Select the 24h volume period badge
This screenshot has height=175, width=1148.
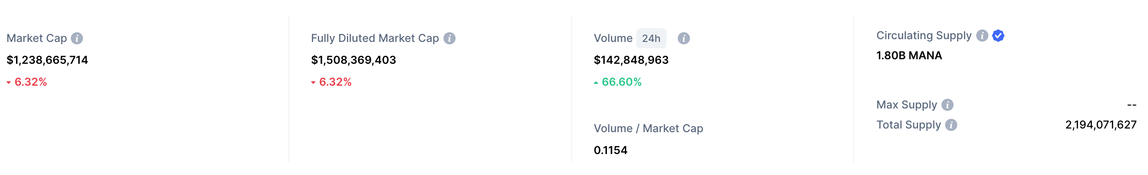[x=651, y=38]
